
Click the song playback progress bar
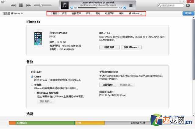pos(97,8)
